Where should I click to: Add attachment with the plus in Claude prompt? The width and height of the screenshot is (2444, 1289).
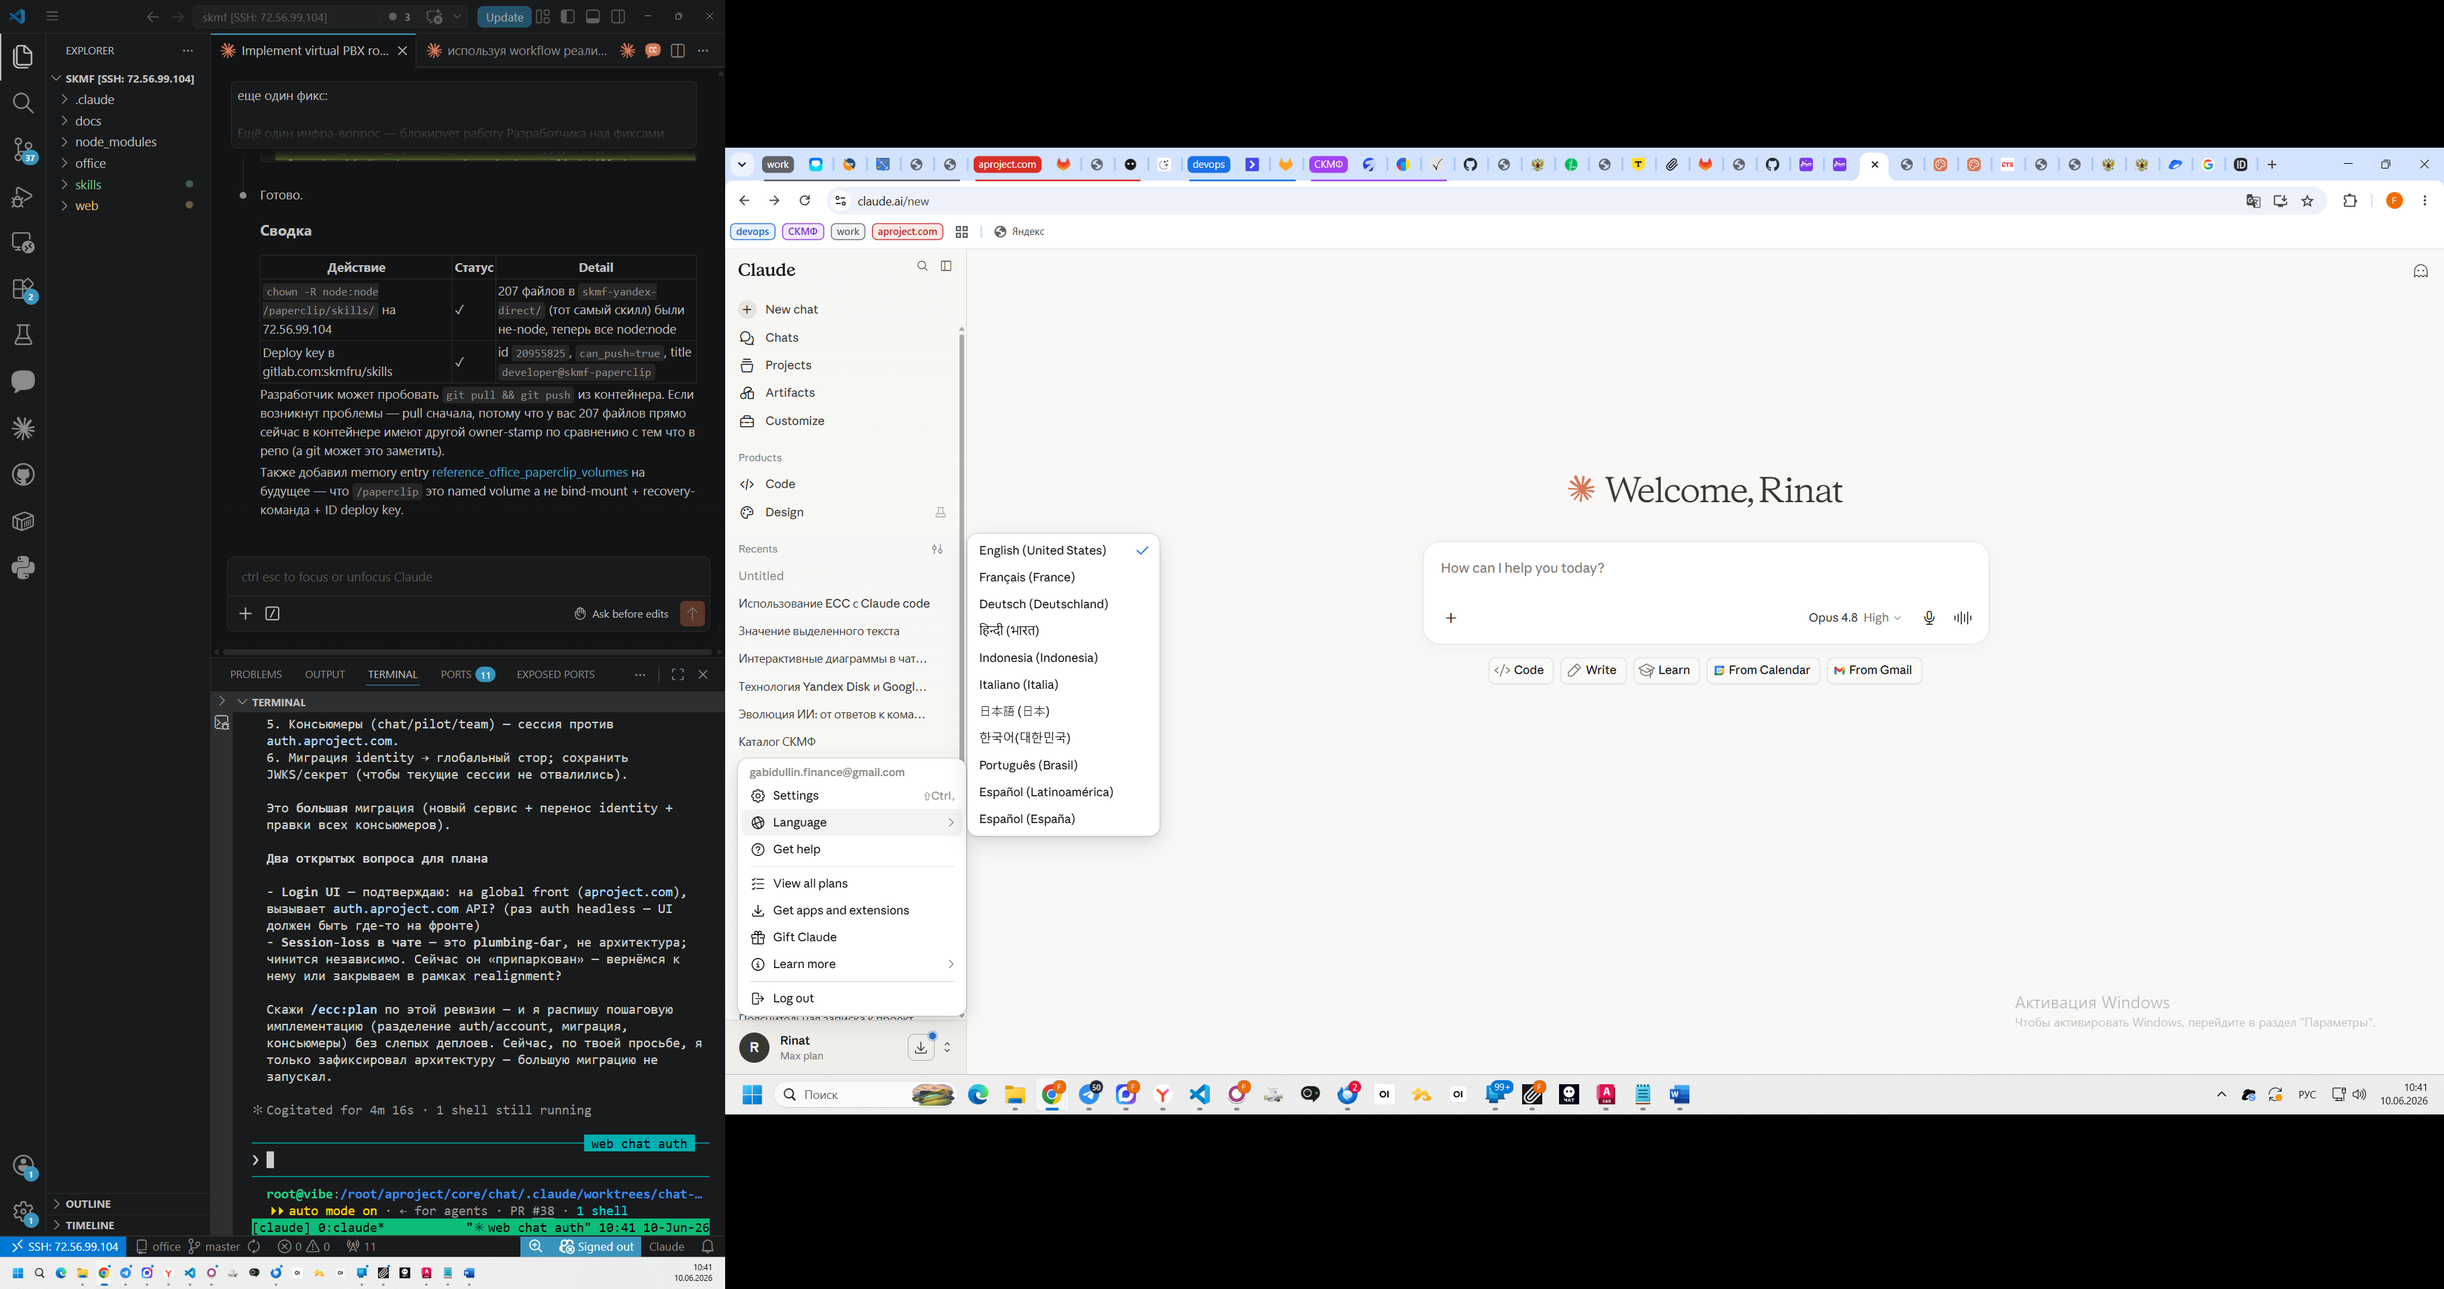pos(1451,618)
